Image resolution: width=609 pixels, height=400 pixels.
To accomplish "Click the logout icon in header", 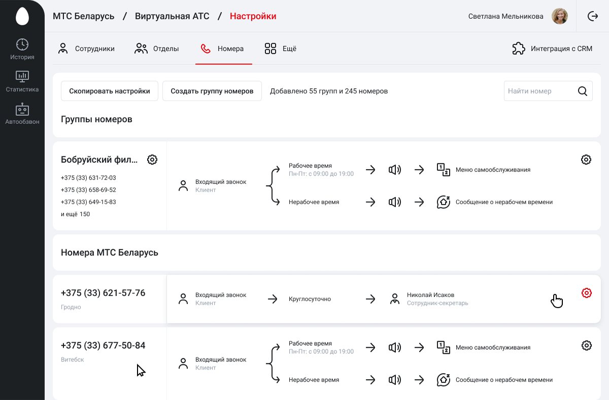I will [593, 16].
